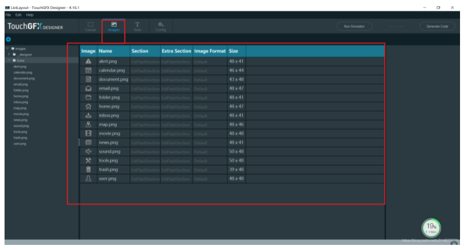This screenshot has width=464, height=250.
Task: Collapse the icons folder
Action: pyautogui.click(x=9, y=60)
